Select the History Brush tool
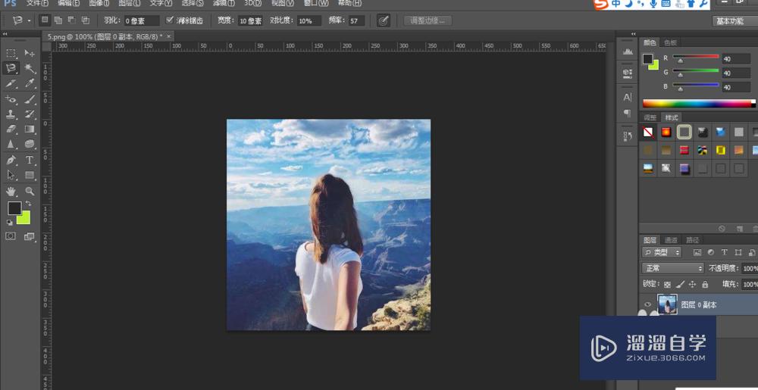Screen dimensions: 758x390 [30, 114]
